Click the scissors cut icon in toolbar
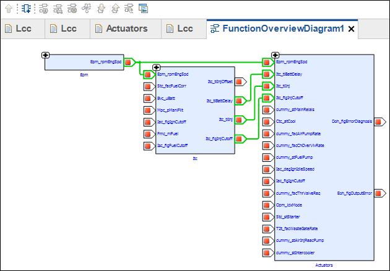 87,9
